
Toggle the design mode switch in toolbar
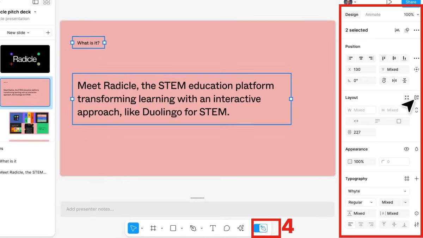tap(261, 228)
